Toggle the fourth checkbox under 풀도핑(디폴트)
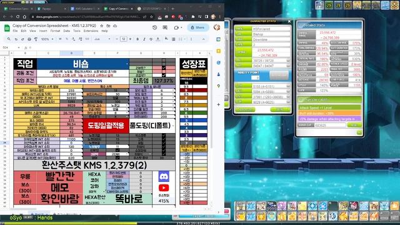This screenshot has width=400, height=225. [x=164, y=147]
